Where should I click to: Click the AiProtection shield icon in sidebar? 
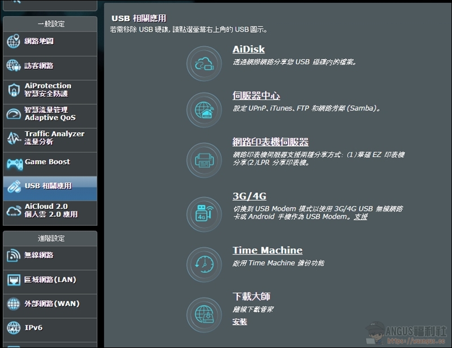point(14,90)
